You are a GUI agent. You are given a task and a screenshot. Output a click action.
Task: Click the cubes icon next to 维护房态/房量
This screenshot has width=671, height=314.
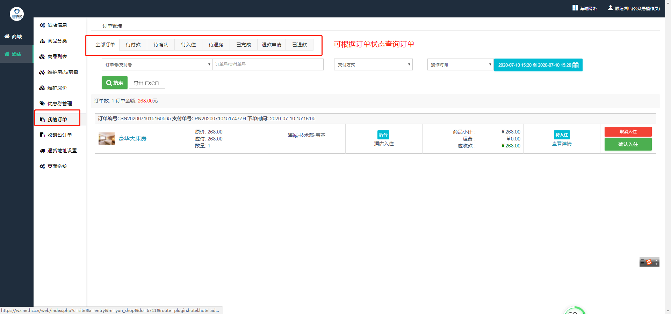click(x=42, y=72)
